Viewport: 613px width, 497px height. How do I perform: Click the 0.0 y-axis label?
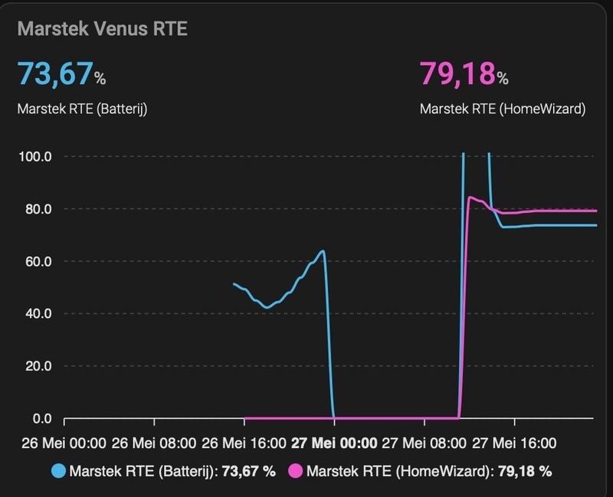point(41,418)
